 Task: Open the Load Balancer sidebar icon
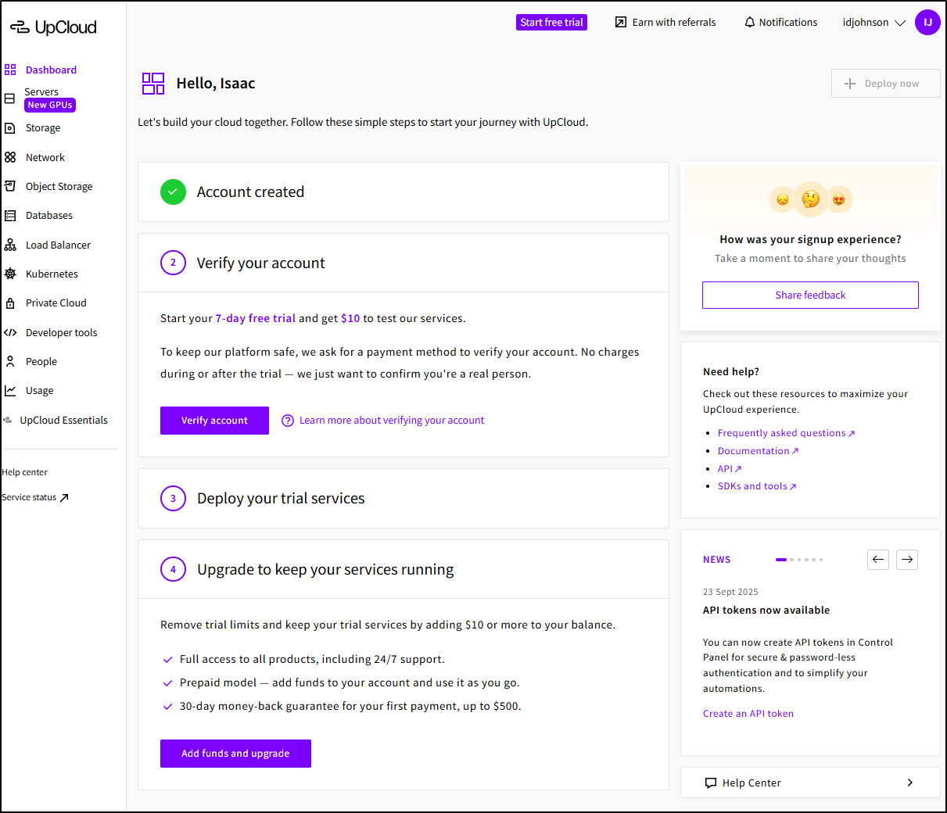tap(10, 245)
